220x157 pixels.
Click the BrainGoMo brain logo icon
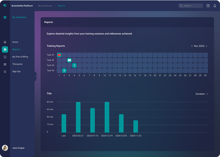5,6
